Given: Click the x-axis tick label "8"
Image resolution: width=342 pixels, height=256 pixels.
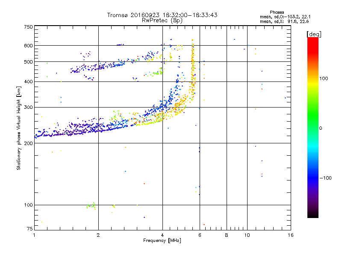Looking at the screenshot, I should [227, 235].
